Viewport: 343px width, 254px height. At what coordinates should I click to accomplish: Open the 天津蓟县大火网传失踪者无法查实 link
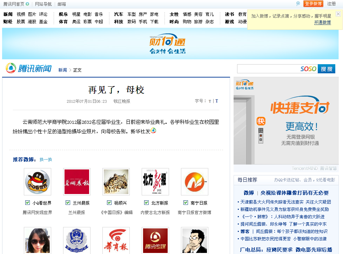[x=272, y=202]
